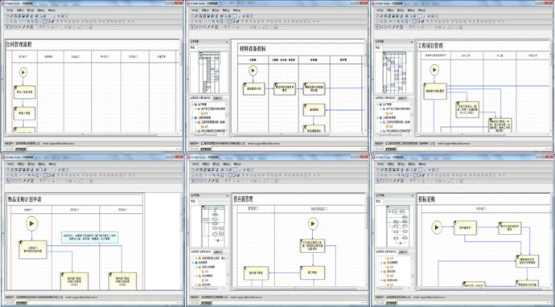Select the pointer tool in 物品采购计划申请 window

7,181
